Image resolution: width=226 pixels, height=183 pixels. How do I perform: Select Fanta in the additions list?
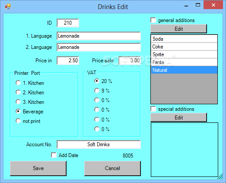pos(184,62)
